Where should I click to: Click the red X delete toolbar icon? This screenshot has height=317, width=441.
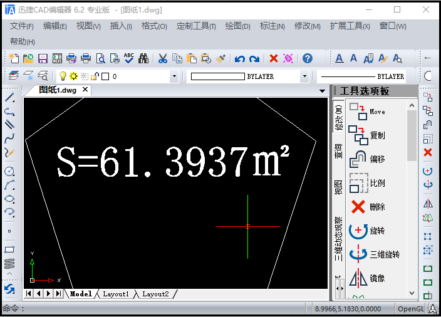274,58
